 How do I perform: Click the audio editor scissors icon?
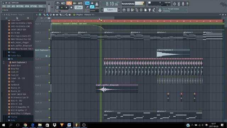(179, 4)
